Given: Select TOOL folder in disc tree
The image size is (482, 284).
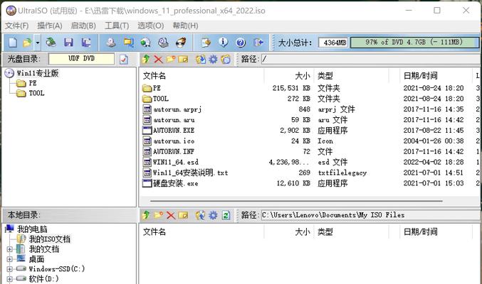Looking at the screenshot, I should (x=36, y=93).
